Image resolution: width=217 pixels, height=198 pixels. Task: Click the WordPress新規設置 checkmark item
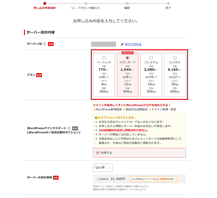107,109
